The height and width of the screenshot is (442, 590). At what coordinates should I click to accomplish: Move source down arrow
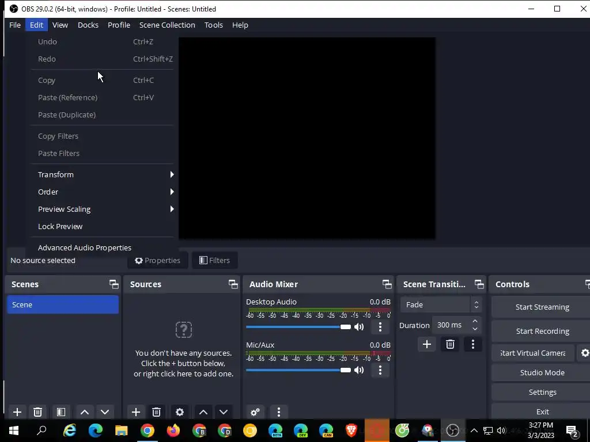(224, 412)
